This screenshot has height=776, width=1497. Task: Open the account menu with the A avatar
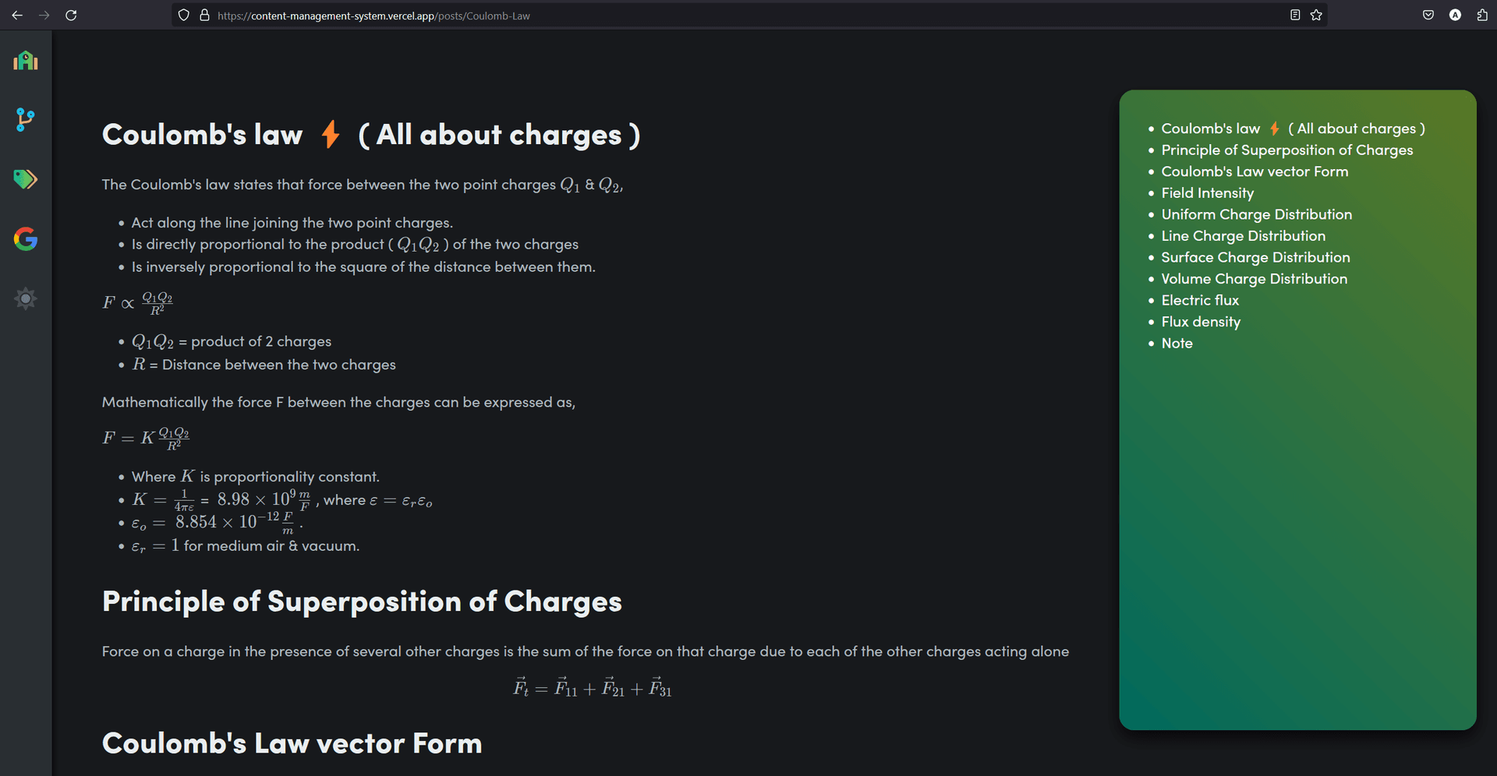click(x=1455, y=15)
